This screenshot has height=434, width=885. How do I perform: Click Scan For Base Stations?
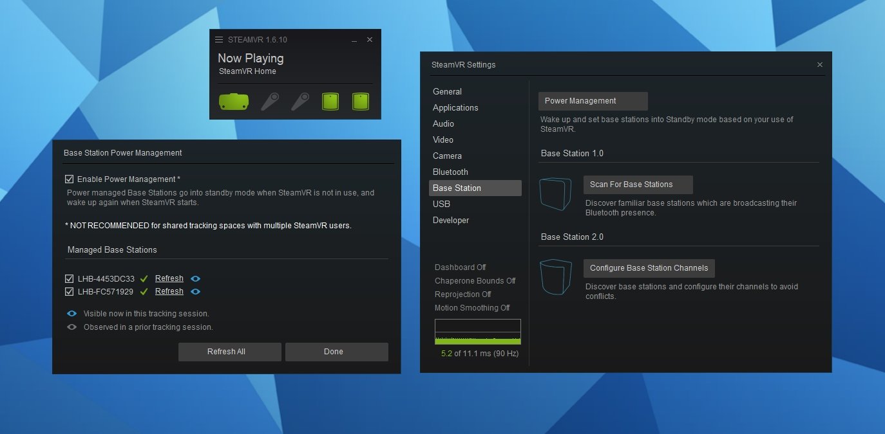click(x=638, y=185)
